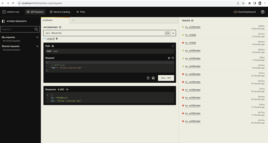Reset the Request body with the undo icon
Viewport: 268px width, 143px height.
pos(173,58)
